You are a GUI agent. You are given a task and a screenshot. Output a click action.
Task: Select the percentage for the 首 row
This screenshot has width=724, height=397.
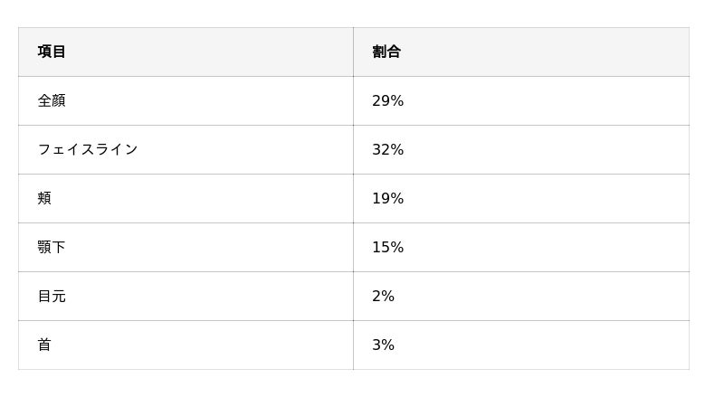(x=383, y=345)
